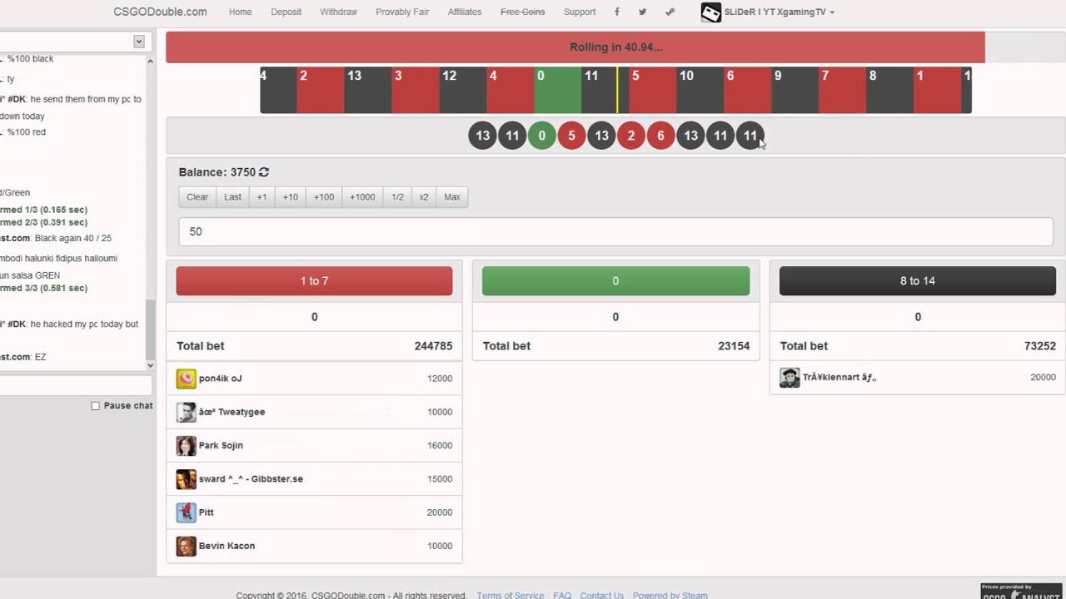Image resolution: width=1066 pixels, height=599 pixels.
Task: Open the FAQ footer link
Action: tap(562, 594)
